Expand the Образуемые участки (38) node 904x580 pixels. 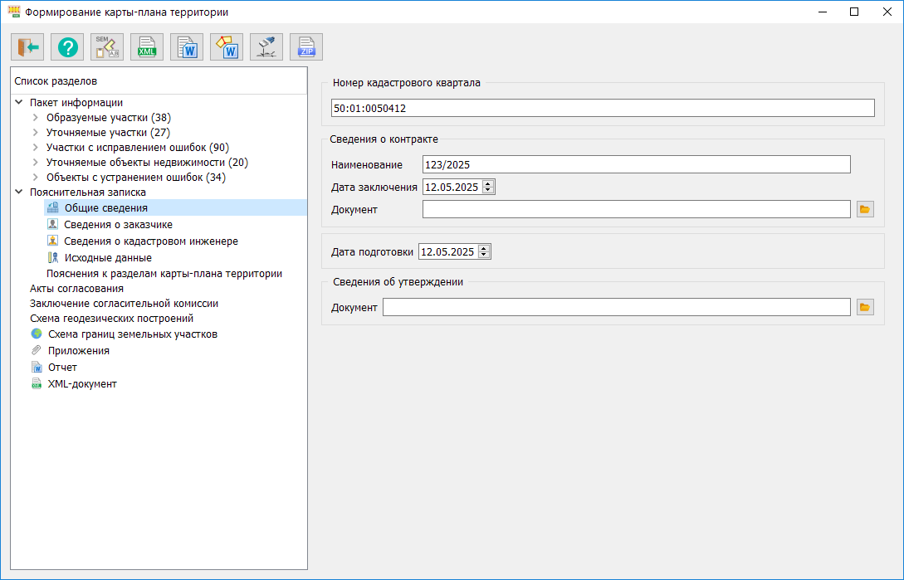35,118
